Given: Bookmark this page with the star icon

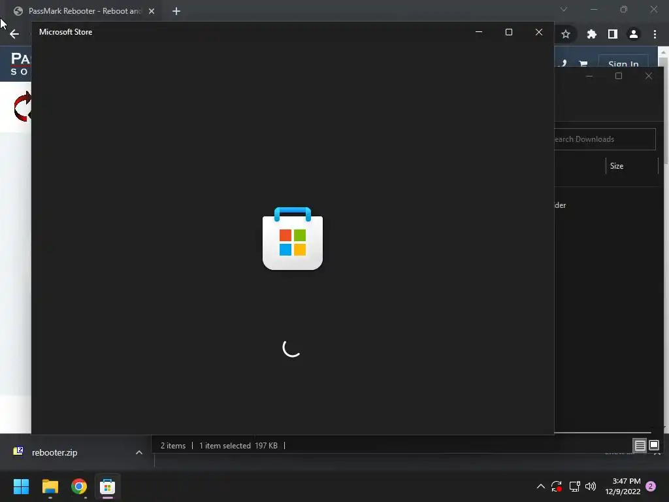Looking at the screenshot, I should click(566, 34).
